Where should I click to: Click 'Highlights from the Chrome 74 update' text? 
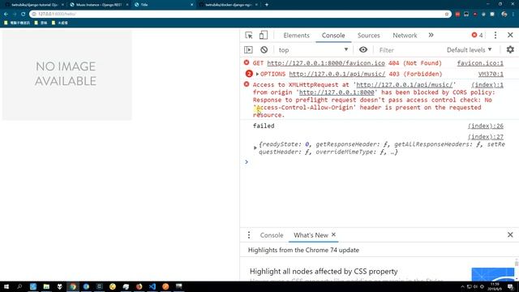[303, 250]
